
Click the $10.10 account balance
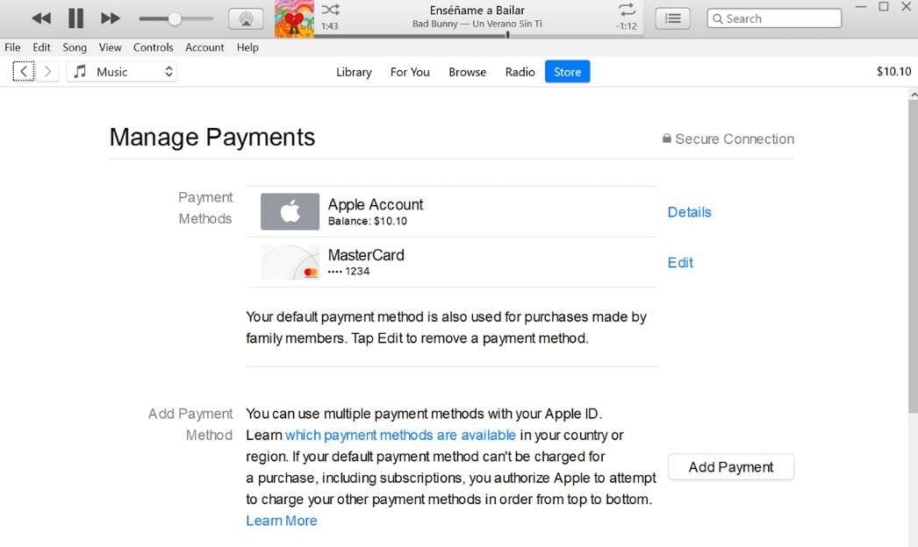point(893,71)
